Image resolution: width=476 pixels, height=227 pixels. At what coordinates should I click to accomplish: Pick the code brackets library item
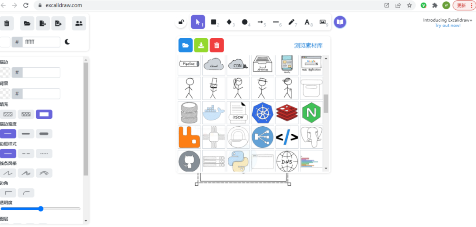point(287,137)
